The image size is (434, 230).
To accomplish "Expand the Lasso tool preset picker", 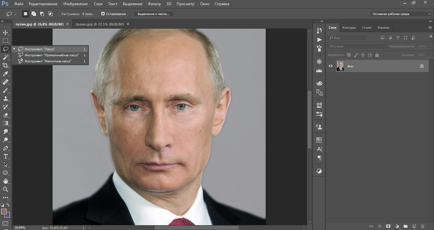I will pyautogui.click(x=12, y=14).
